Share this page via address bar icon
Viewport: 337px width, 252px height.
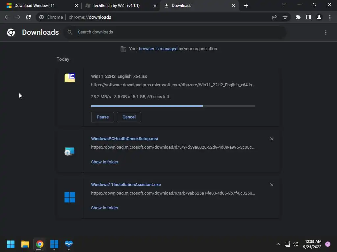click(274, 17)
